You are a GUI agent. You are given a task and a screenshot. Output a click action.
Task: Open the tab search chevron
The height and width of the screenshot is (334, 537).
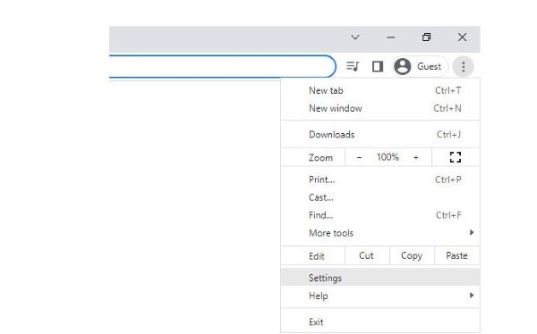tap(355, 37)
